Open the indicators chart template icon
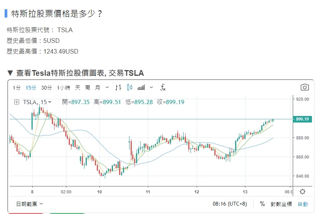This screenshot has width=325, height=214. click(141, 88)
